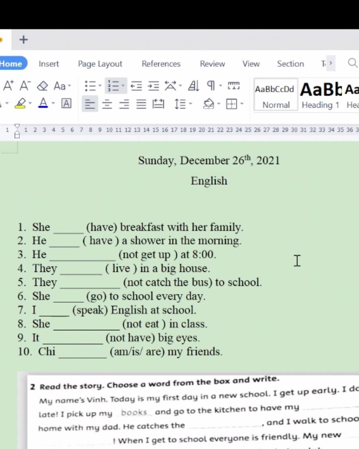Apply character border with boxed A icon
This screenshot has height=449, width=359.
click(x=66, y=103)
